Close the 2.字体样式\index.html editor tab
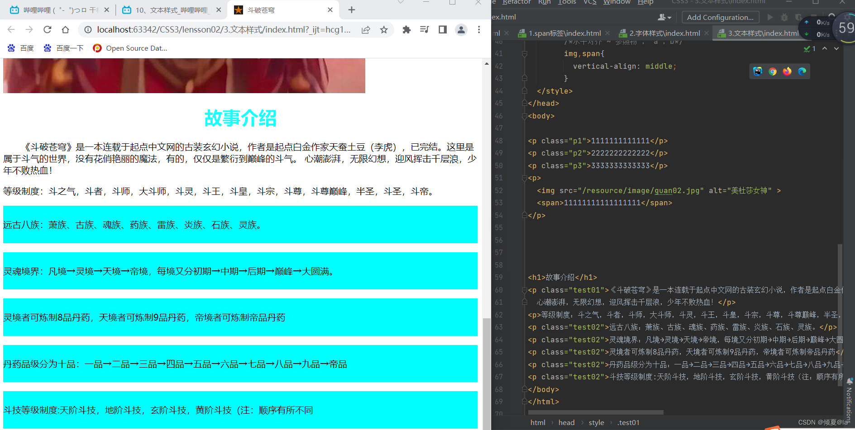Screen dimensions: 855x430 707,33
